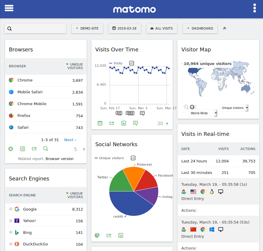Expand the Google search engine row
Image resolution: width=263 pixels, height=251 pixels.
coord(11,209)
